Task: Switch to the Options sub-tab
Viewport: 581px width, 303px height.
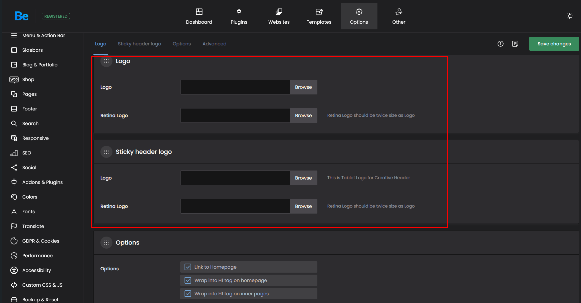Action: [x=182, y=44]
